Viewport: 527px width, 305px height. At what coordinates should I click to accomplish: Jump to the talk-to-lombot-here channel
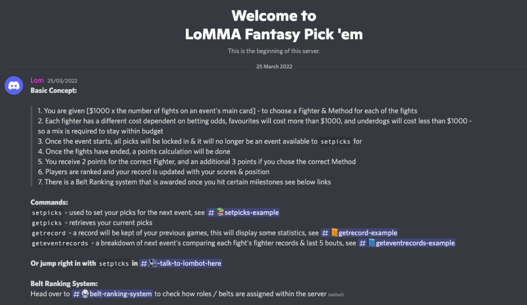tap(189, 263)
